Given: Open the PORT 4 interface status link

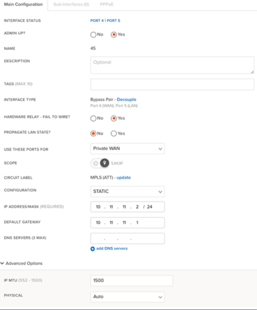Looking at the screenshot, I should click(x=97, y=21).
